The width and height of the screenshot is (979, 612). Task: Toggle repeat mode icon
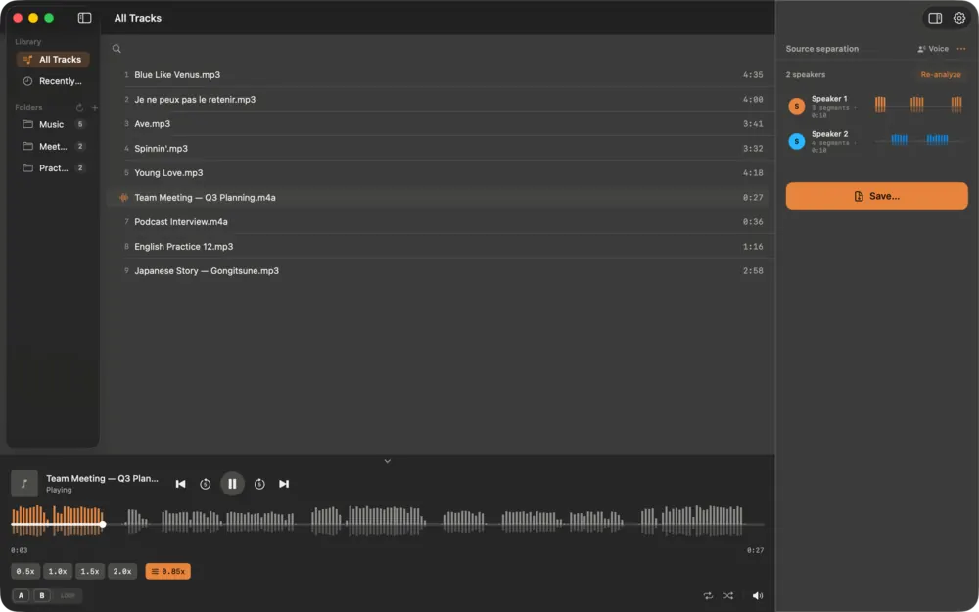pos(708,595)
